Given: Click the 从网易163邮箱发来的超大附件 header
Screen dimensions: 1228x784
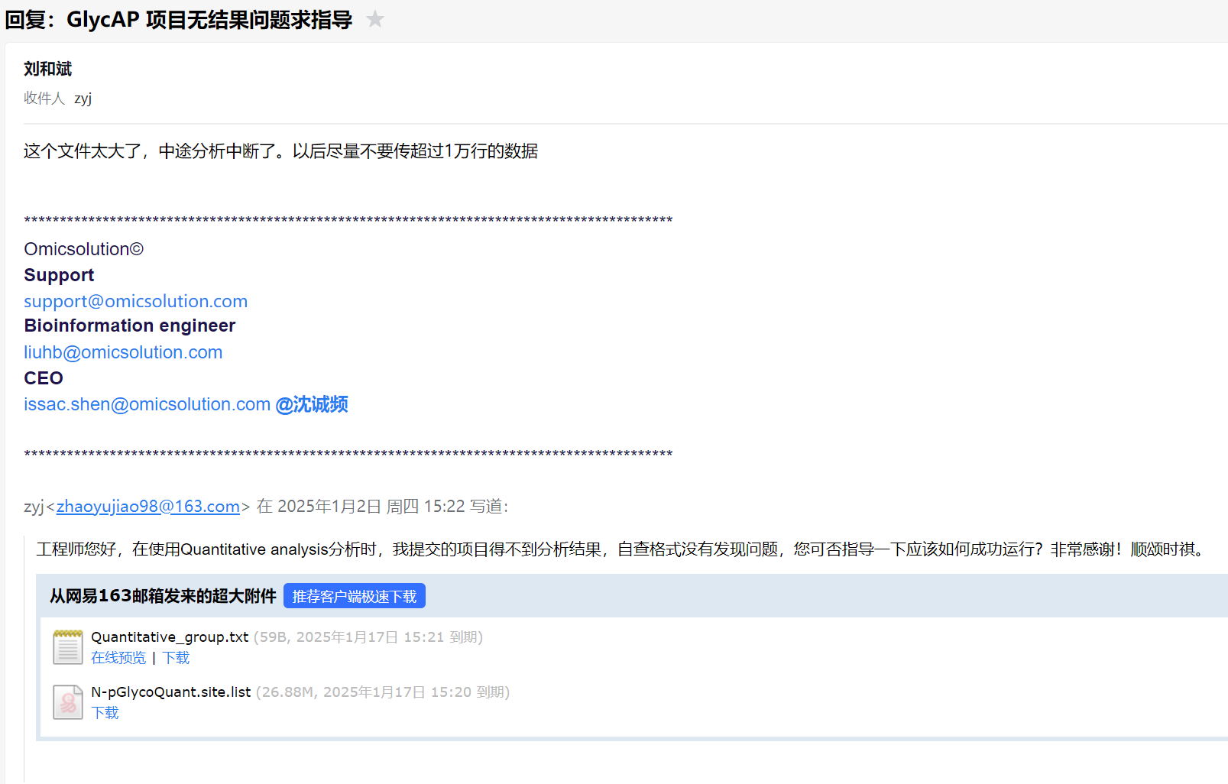Looking at the screenshot, I should coord(163,596).
